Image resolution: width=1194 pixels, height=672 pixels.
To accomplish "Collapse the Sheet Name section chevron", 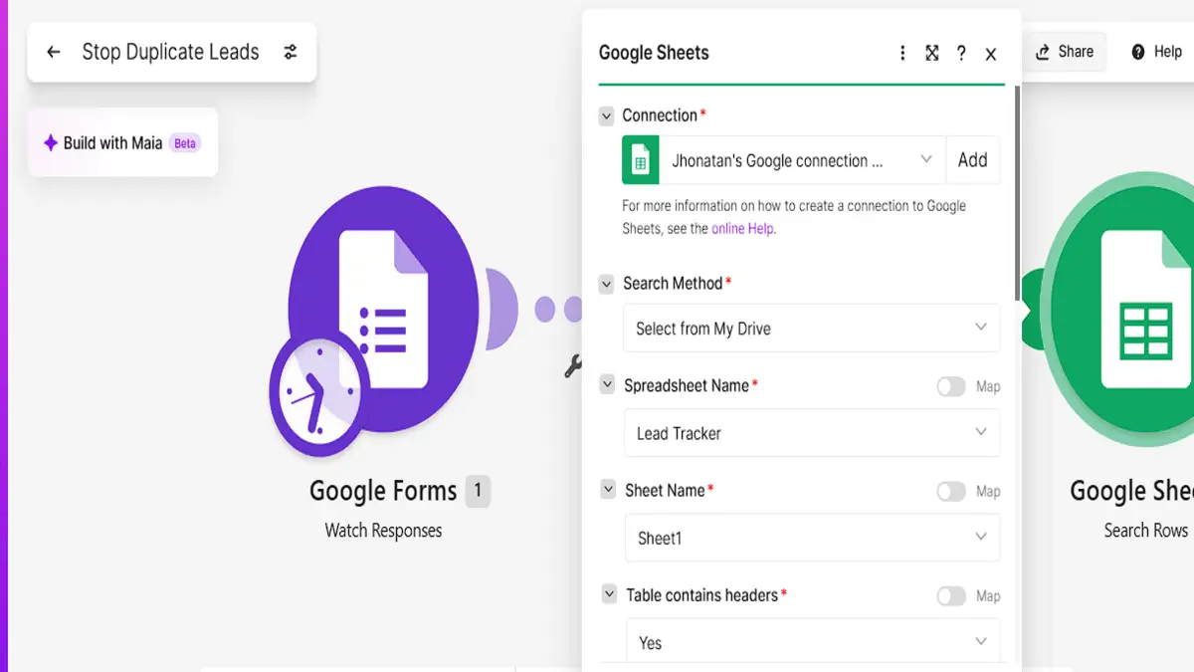I will tap(608, 490).
